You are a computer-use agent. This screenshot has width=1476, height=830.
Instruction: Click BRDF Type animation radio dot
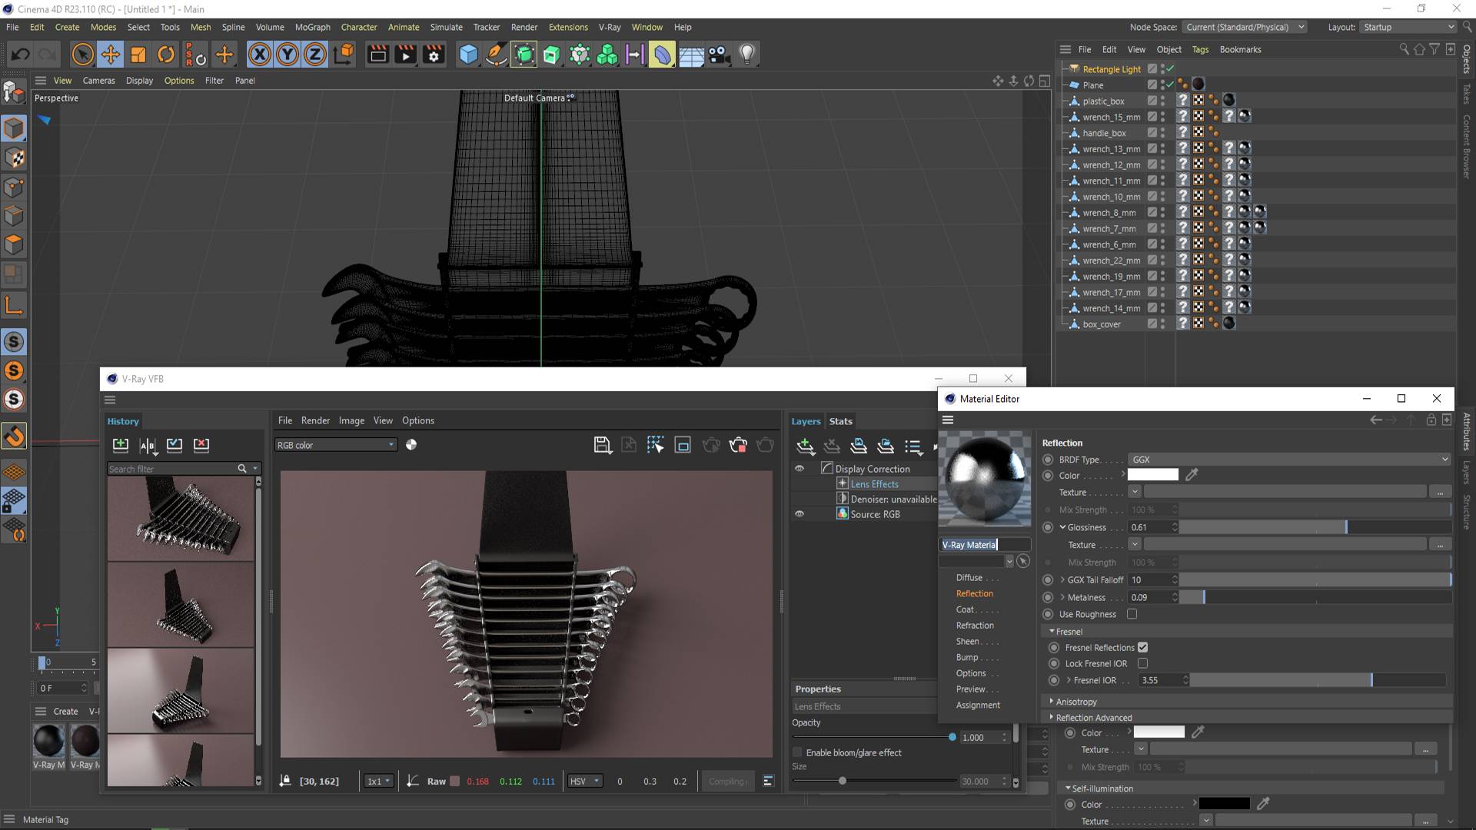pyautogui.click(x=1048, y=460)
